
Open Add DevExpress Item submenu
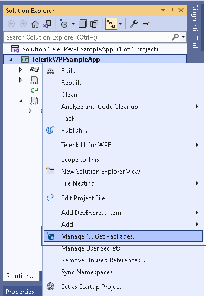click(123, 213)
